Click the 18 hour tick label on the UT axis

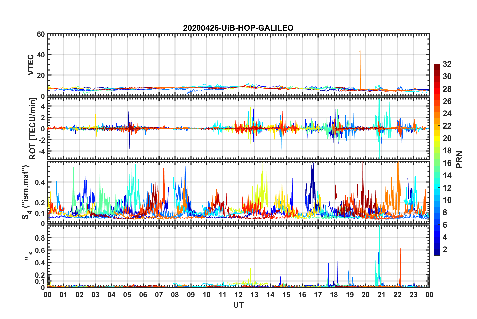click(x=334, y=295)
